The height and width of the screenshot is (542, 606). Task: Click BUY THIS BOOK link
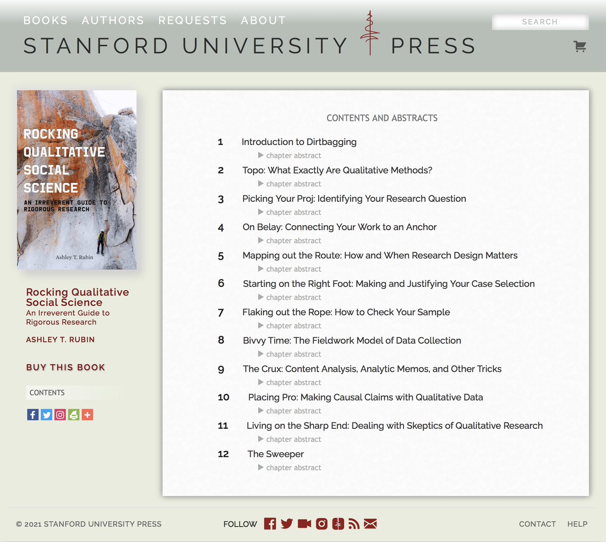(66, 367)
